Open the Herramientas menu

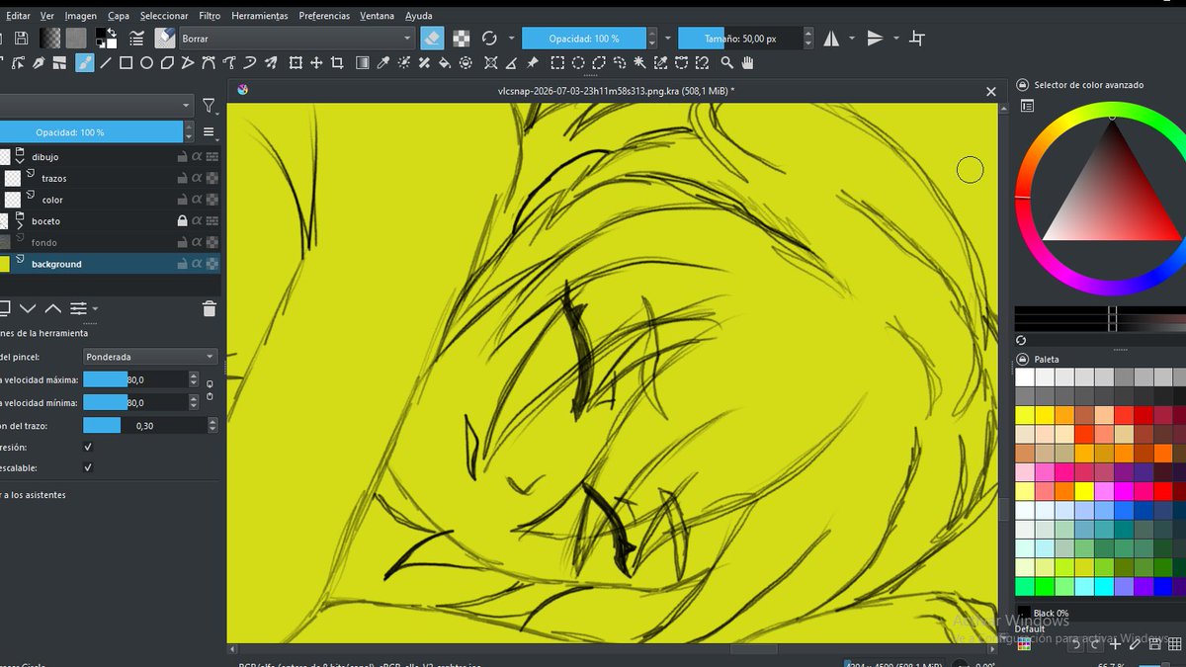tap(260, 16)
